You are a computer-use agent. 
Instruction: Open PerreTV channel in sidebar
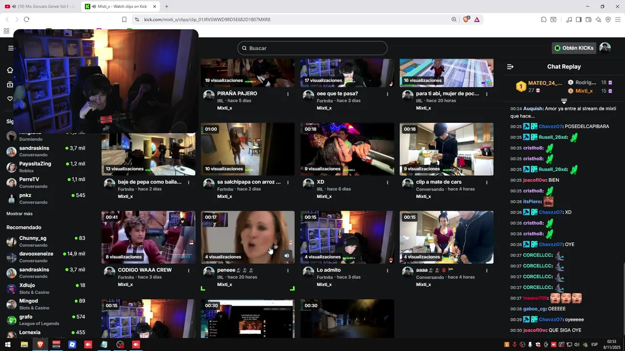coord(45,182)
